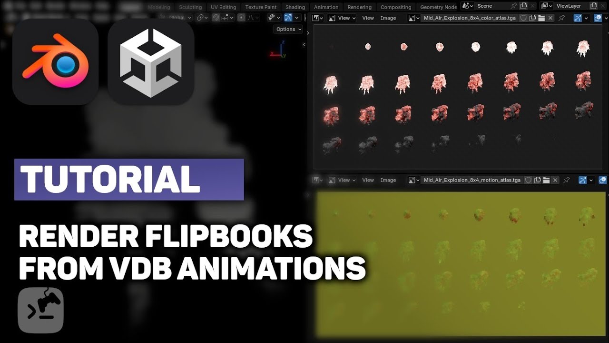This screenshot has height=343, width=609.
Task: Click the ViewLayer name field
Action: tap(571, 6)
